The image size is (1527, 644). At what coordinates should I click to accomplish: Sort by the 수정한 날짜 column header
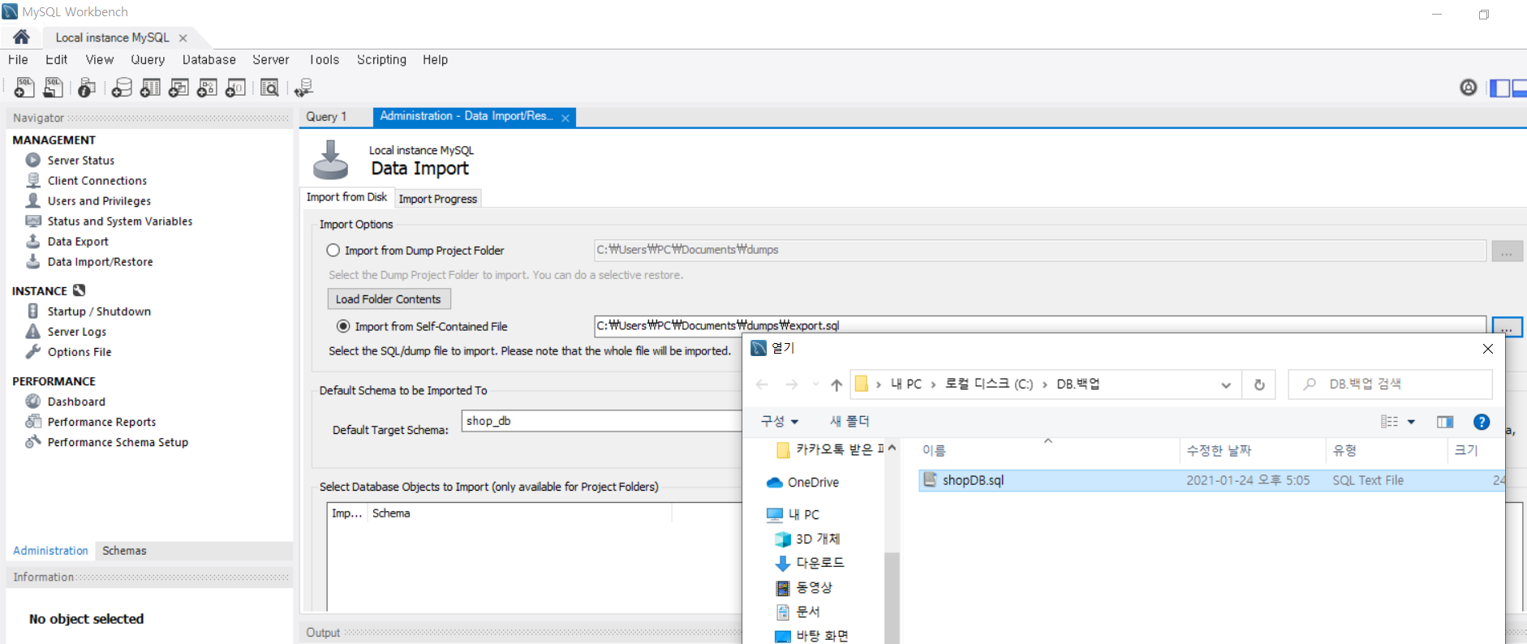(x=1252, y=450)
